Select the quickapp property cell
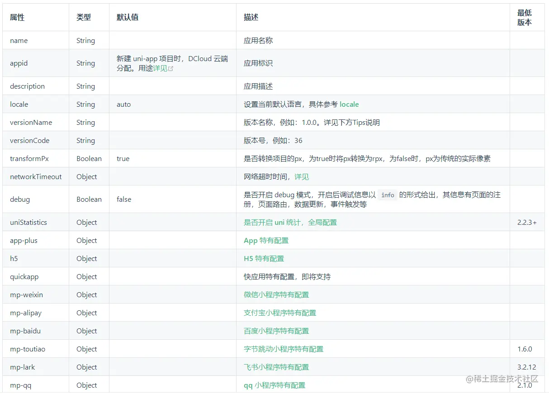This screenshot has width=549, height=394. [x=36, y=276]
